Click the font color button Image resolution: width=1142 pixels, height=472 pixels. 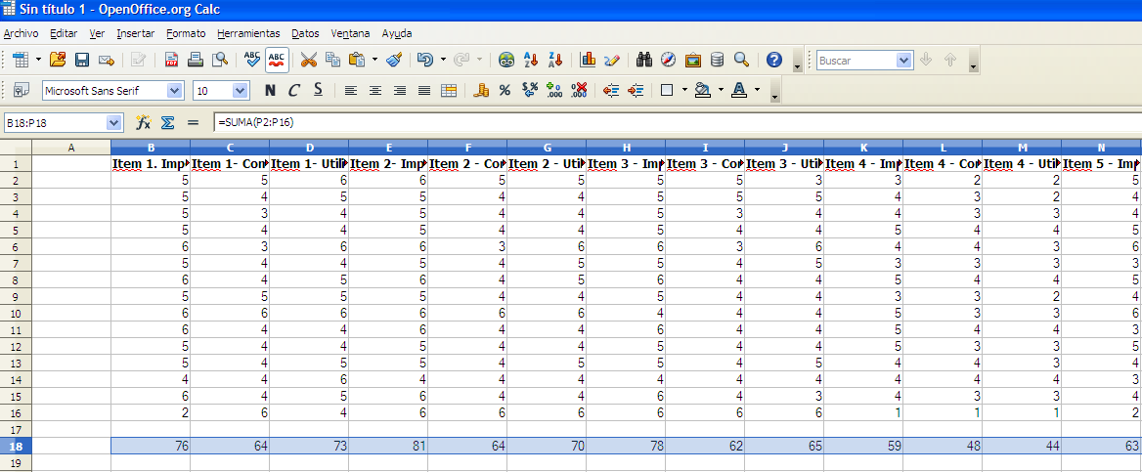click(738, 91)
